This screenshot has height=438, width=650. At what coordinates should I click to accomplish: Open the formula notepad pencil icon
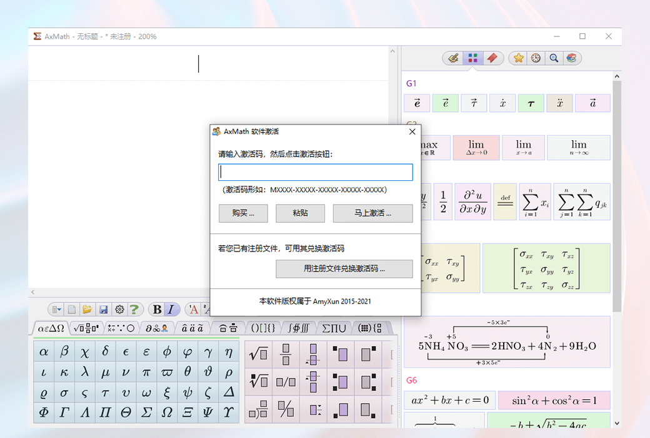coord(454,58)
